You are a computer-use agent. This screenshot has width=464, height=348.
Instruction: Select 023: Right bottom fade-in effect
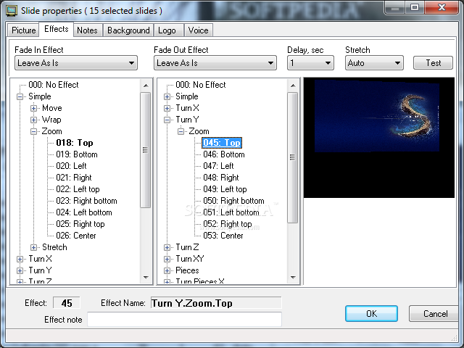pyautogui.click(x=86, y=201)
